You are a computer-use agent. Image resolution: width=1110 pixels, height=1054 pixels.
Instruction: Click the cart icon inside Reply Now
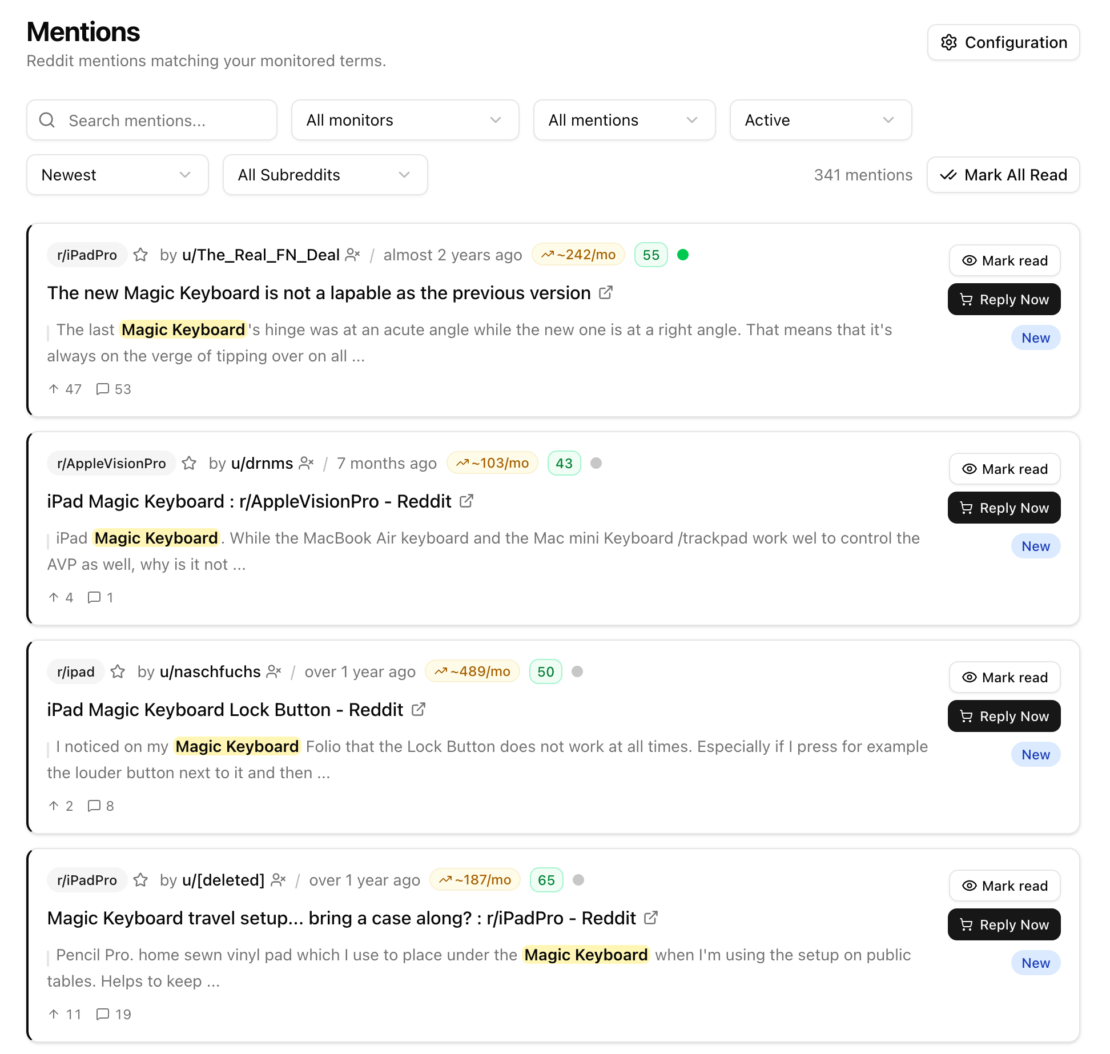967,299
